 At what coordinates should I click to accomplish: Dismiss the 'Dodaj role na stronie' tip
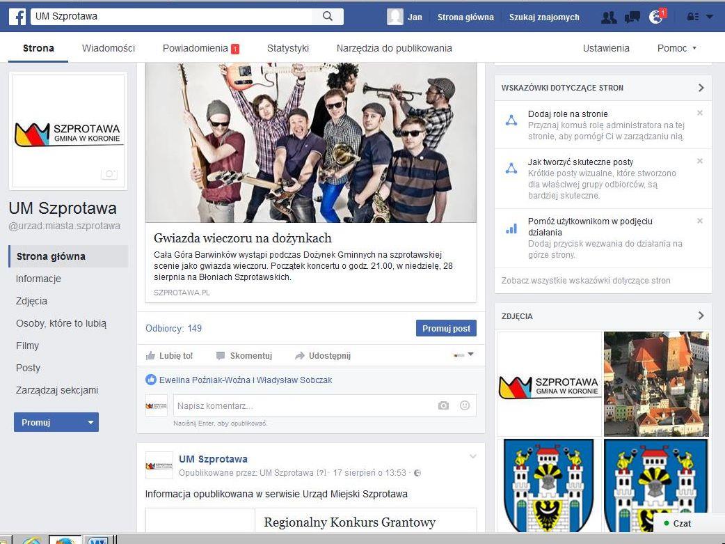point(700,113)
